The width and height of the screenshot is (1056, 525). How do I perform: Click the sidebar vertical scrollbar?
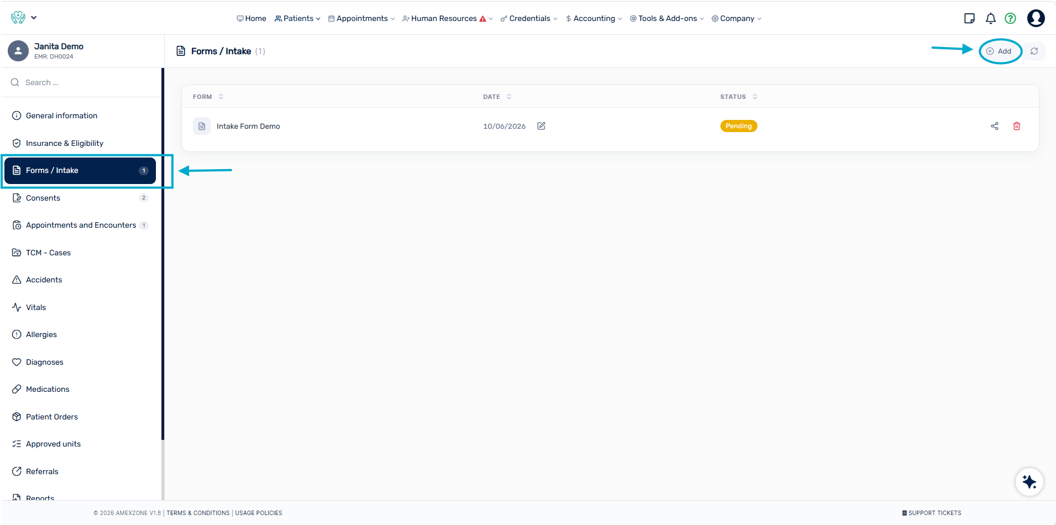point(163,254)
